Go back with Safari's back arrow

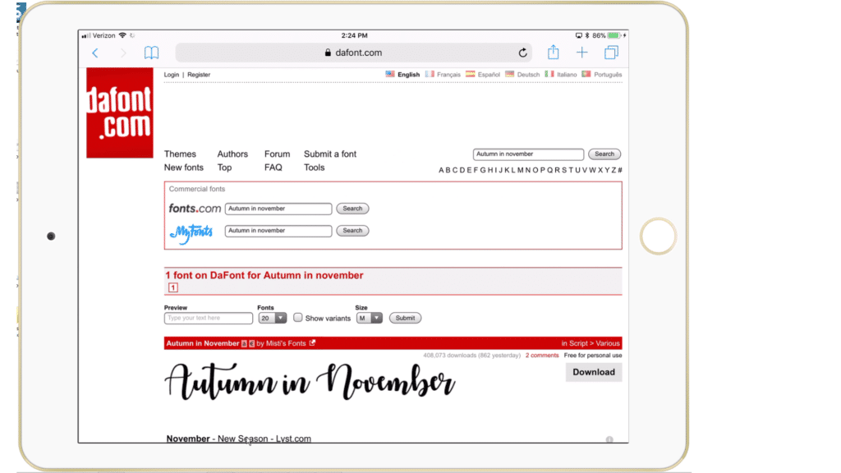click(95, 53)
